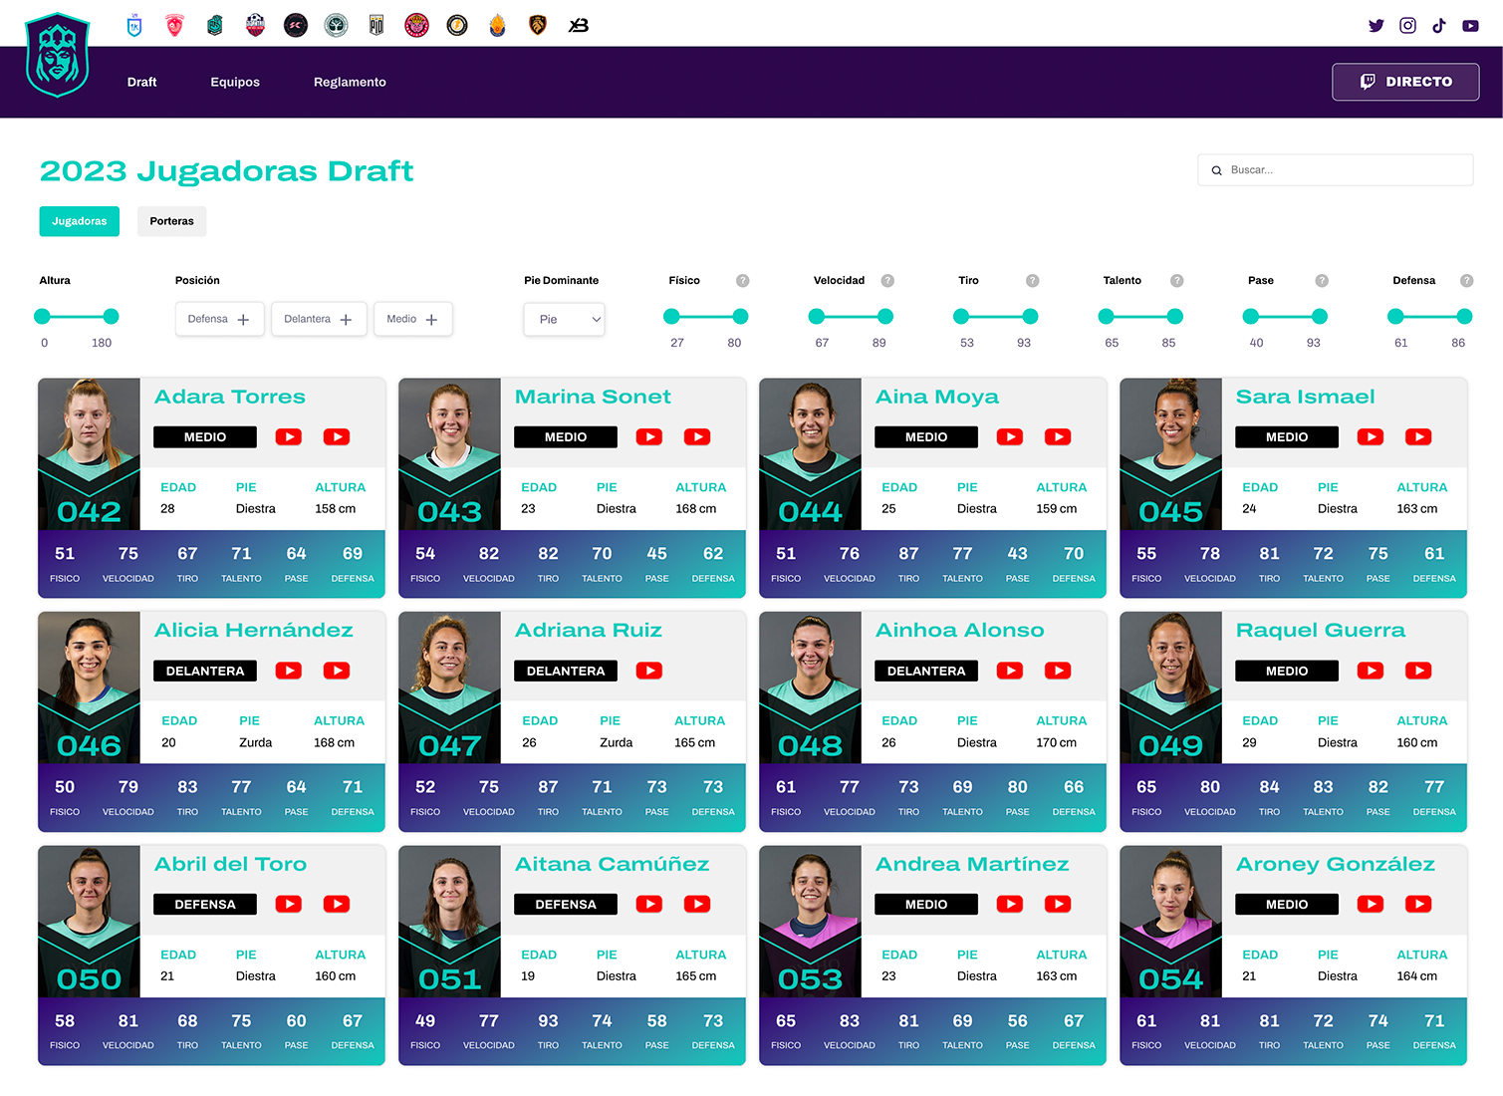The width and height of the screenshot is (1503, 1096).
Task: Go to the Draft menu item
Action: [141, 82]
